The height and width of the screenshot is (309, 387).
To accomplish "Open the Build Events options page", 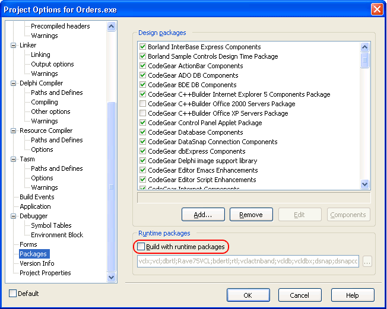I will [x=37, y=197].
